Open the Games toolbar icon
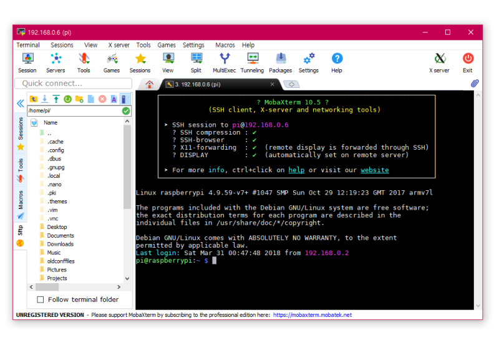The height and width of the screenshot is (345, 499). click(112, 63)
